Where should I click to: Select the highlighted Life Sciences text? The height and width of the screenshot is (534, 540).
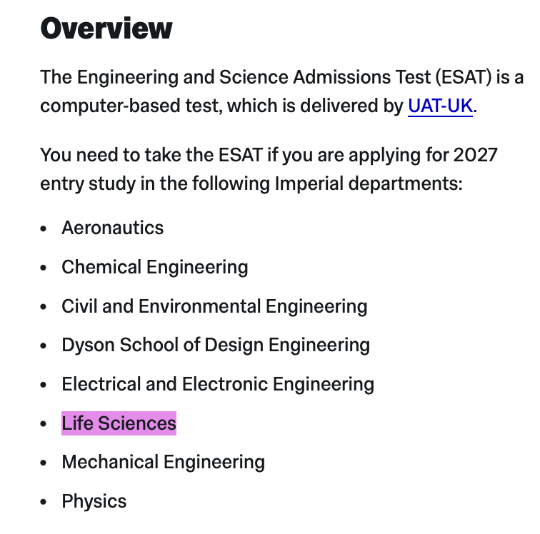tap(119, 423)
